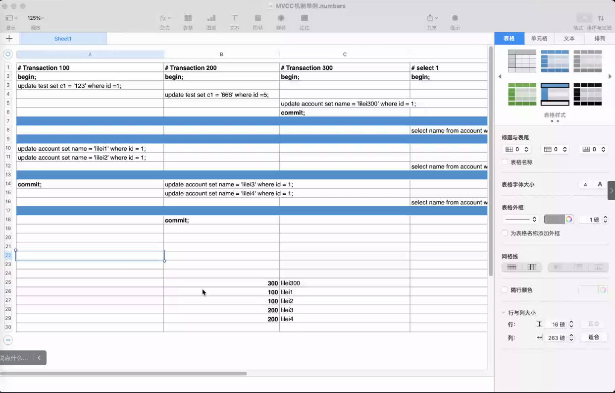The height and width of the screenshot is (393, 615).
Task: Select column B header
Action: (x=221, y=54)
